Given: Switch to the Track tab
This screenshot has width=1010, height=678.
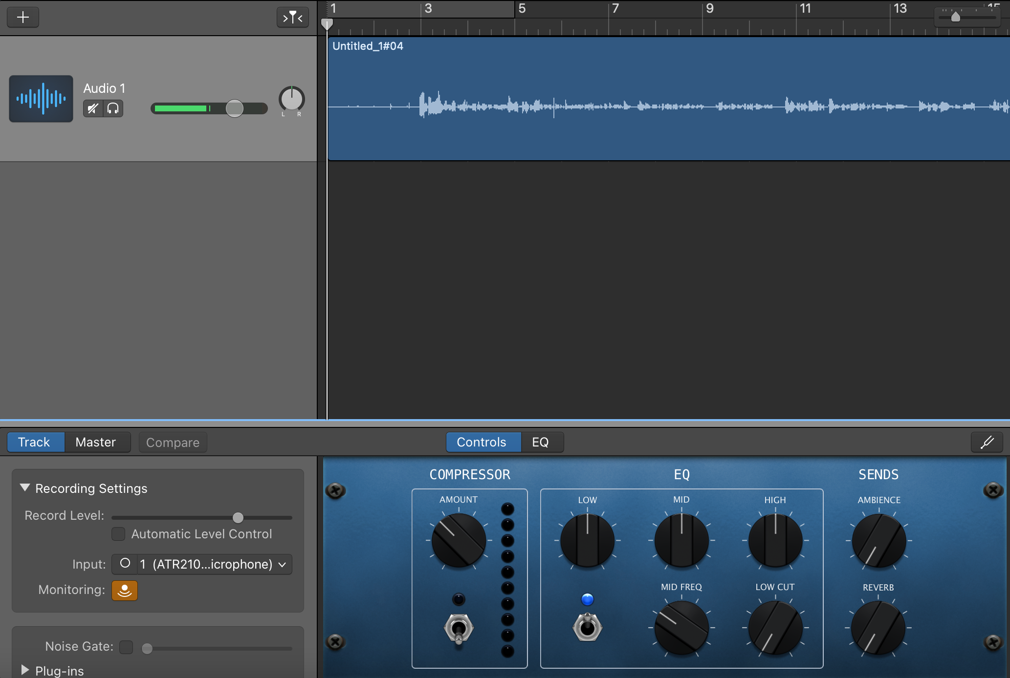Looking at the screenshot, I should [36, 442].
